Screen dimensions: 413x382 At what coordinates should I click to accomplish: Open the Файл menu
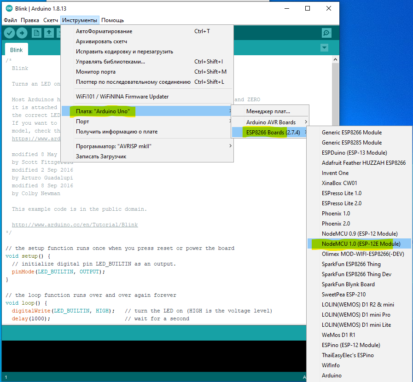tap(9, 20)
